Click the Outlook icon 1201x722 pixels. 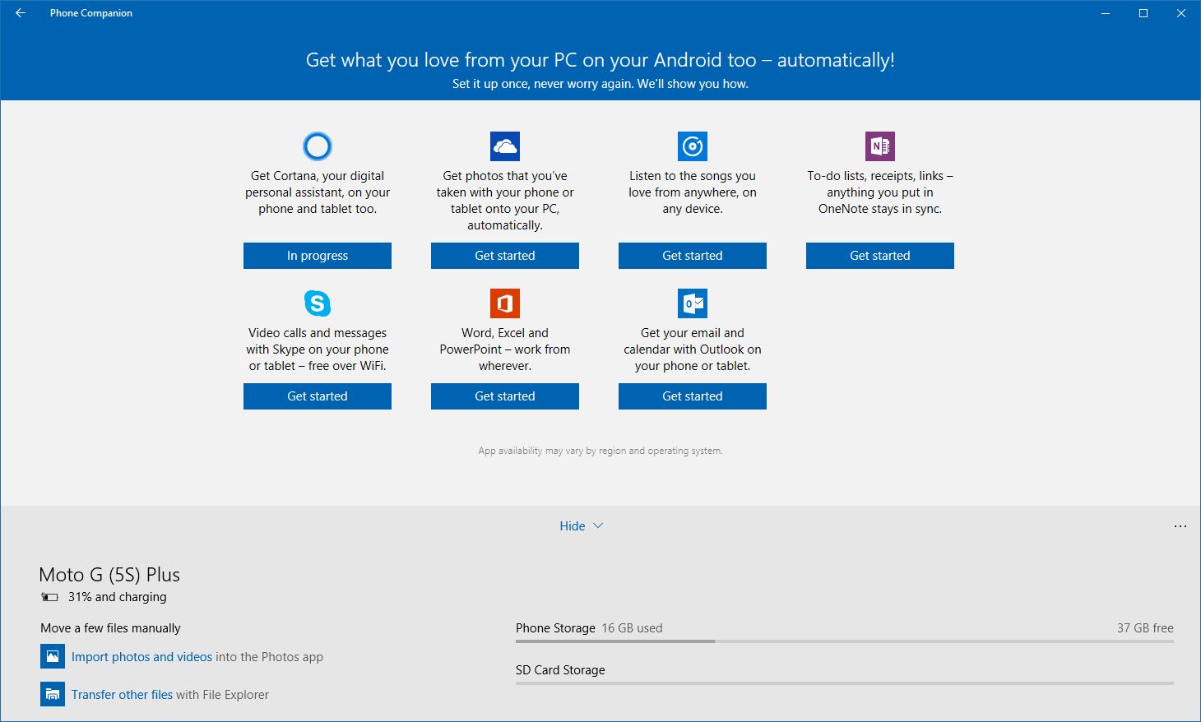click(x=693, y=303)
